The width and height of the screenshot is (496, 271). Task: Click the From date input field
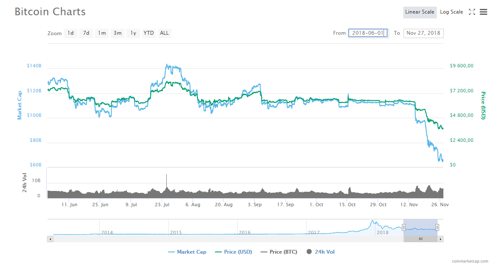(367, 33)
